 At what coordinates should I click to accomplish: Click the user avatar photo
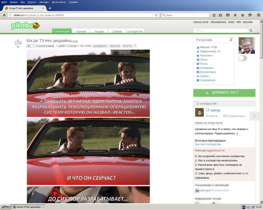click(x=247, y=46)
